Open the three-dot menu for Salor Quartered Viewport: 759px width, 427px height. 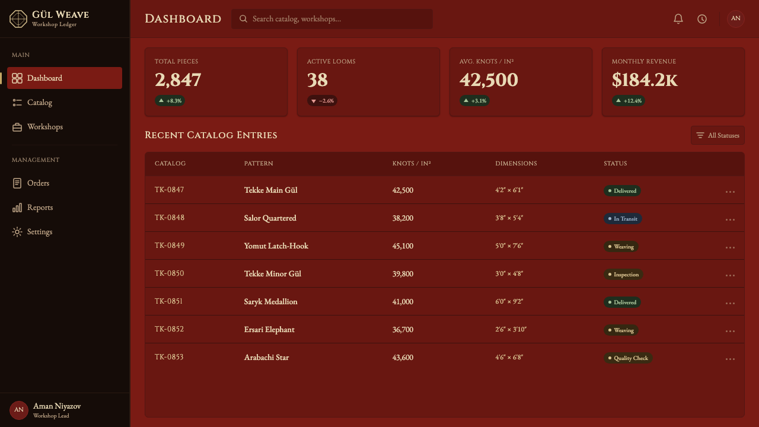click(x=730, y=219)
